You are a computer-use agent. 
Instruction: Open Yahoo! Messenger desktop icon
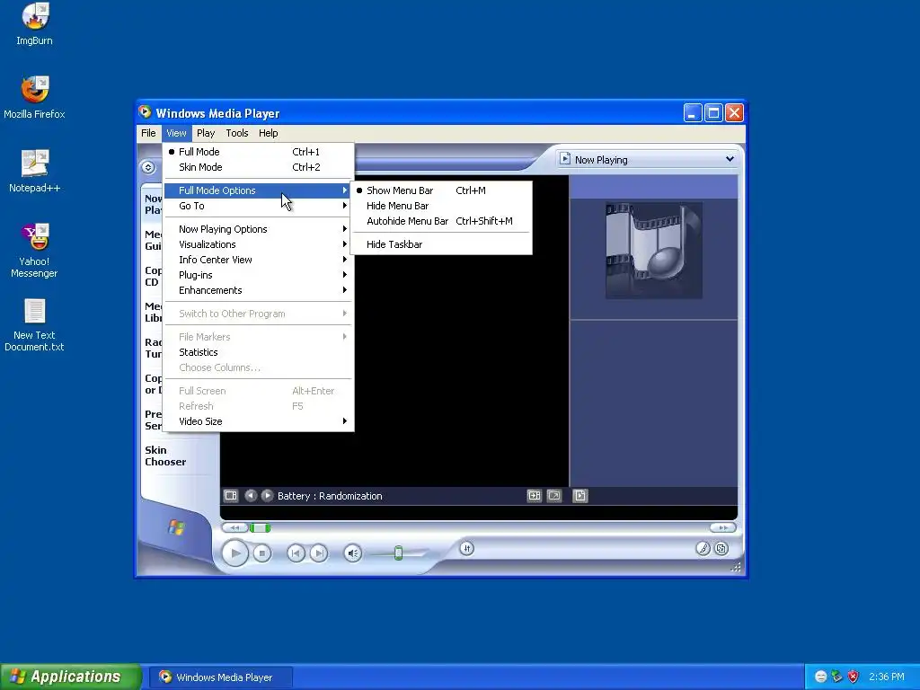tap(34, 251)
